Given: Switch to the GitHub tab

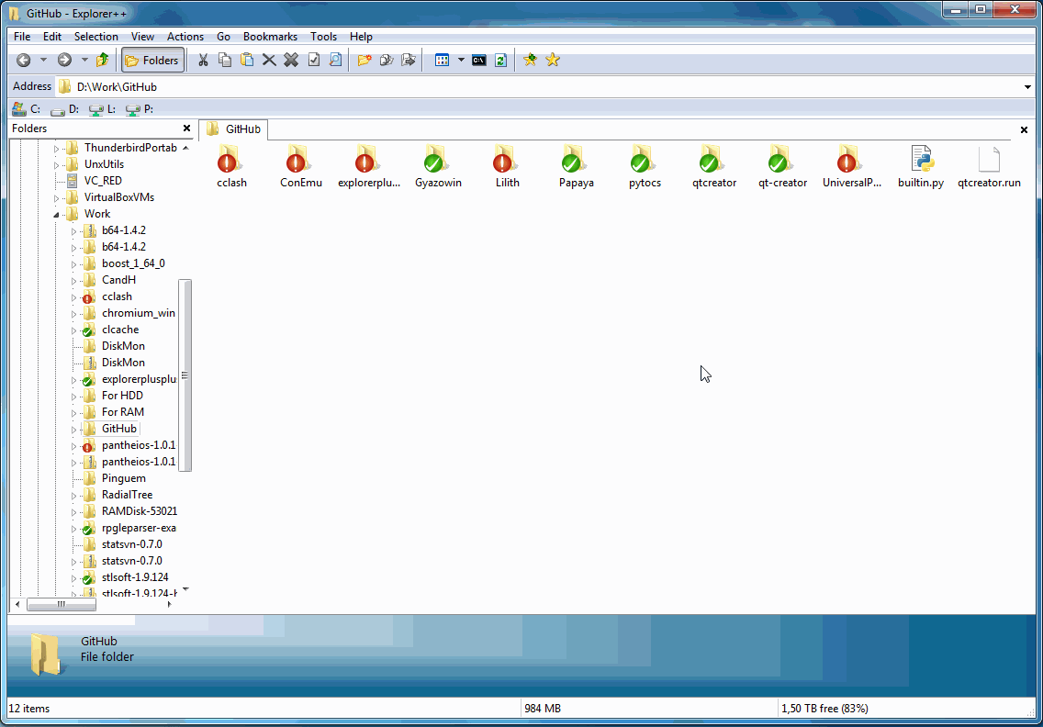Looking at the screenshot, I should 233,129.
